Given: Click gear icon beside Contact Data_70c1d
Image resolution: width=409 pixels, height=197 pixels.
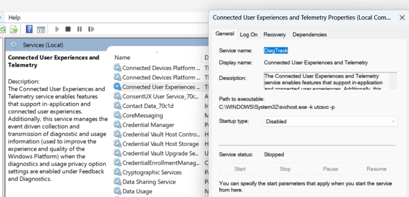Looking at the screenshot, I should [118, 106].
